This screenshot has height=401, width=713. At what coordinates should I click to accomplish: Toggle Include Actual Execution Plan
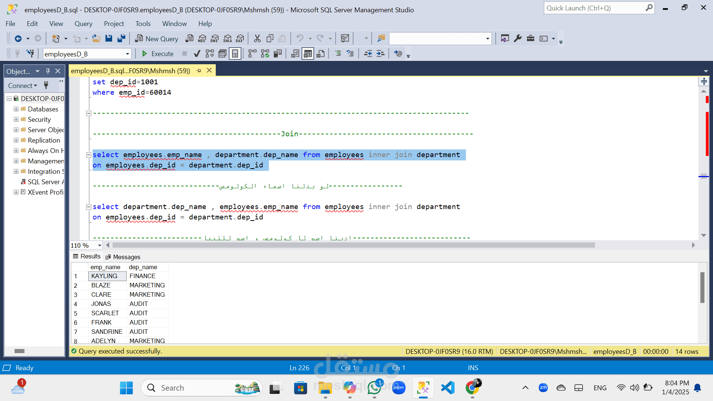(252, 54)
